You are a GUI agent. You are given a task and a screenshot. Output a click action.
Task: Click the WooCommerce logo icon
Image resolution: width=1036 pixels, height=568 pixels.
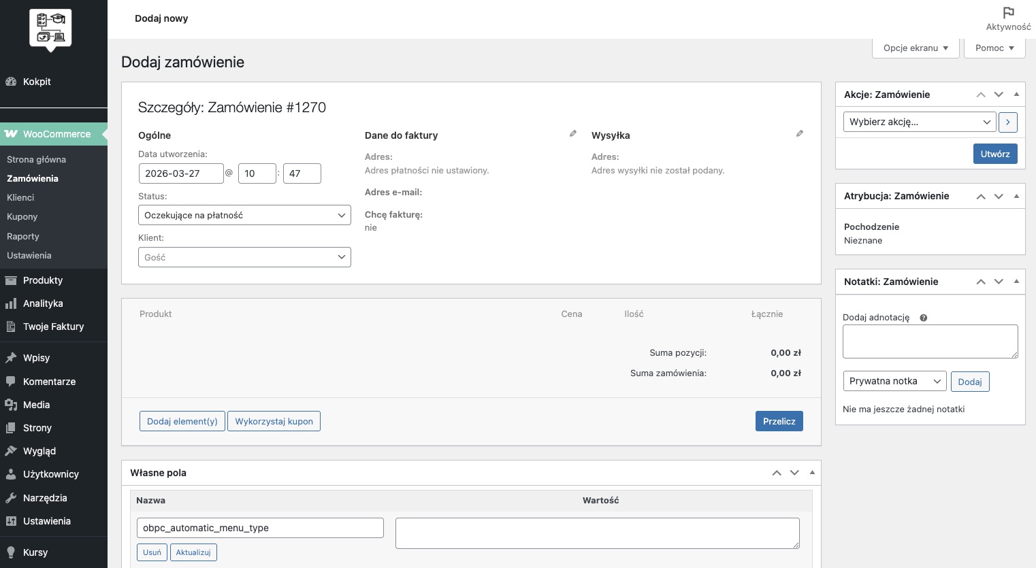point(11,134)
